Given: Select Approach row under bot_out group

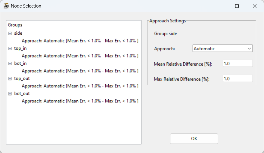Looking at the screenshot, I should 80,101.
